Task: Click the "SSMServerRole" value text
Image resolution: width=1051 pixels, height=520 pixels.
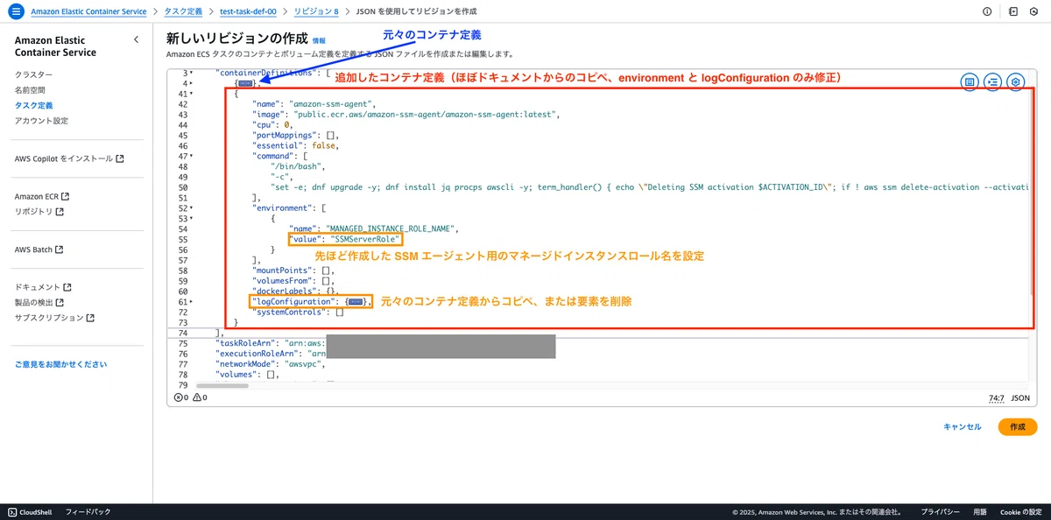Action: pyautogui.click(x=364, y=239)
